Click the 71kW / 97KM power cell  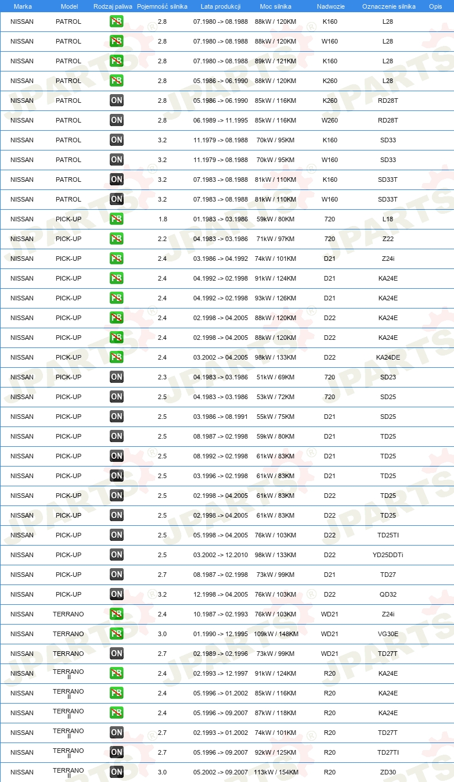tap(276, 239)
